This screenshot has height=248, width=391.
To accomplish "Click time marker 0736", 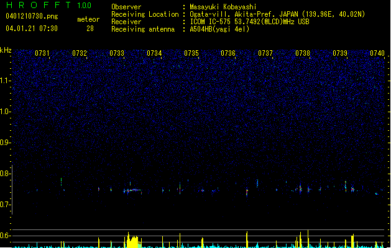I will tap(228, 53).
